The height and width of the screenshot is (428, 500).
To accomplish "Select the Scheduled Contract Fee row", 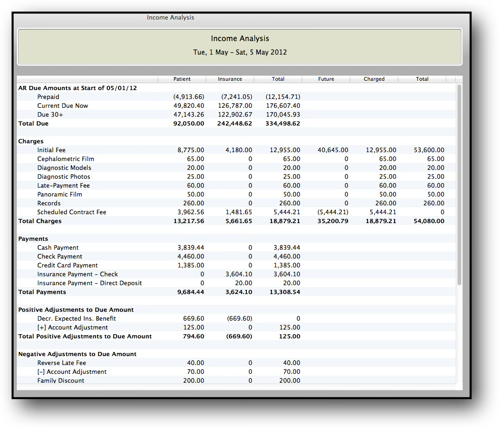I will tap(236, 212).
